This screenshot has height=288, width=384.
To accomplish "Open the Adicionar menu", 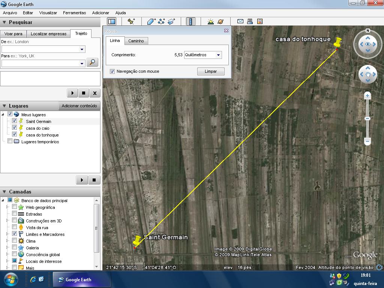I will [100, 13].
